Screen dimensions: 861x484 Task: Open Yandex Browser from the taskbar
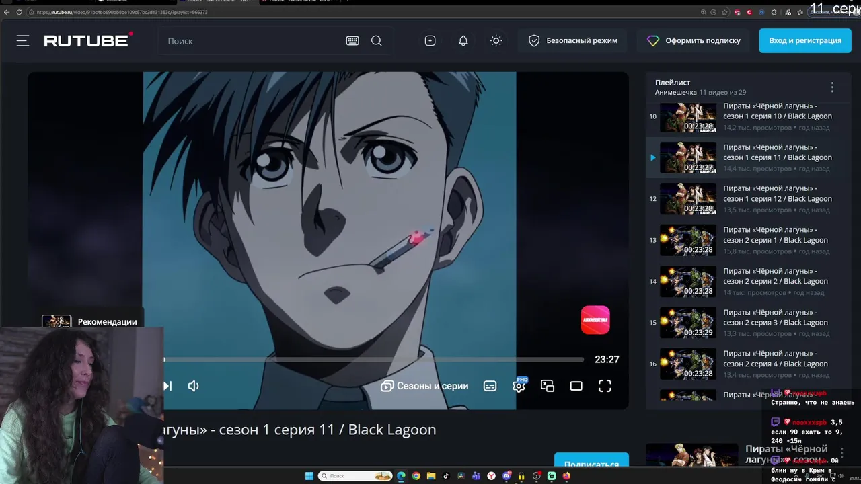point(491,476)
